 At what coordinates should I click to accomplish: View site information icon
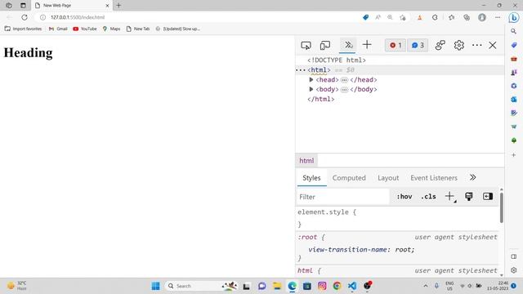(x=42, y=17)
